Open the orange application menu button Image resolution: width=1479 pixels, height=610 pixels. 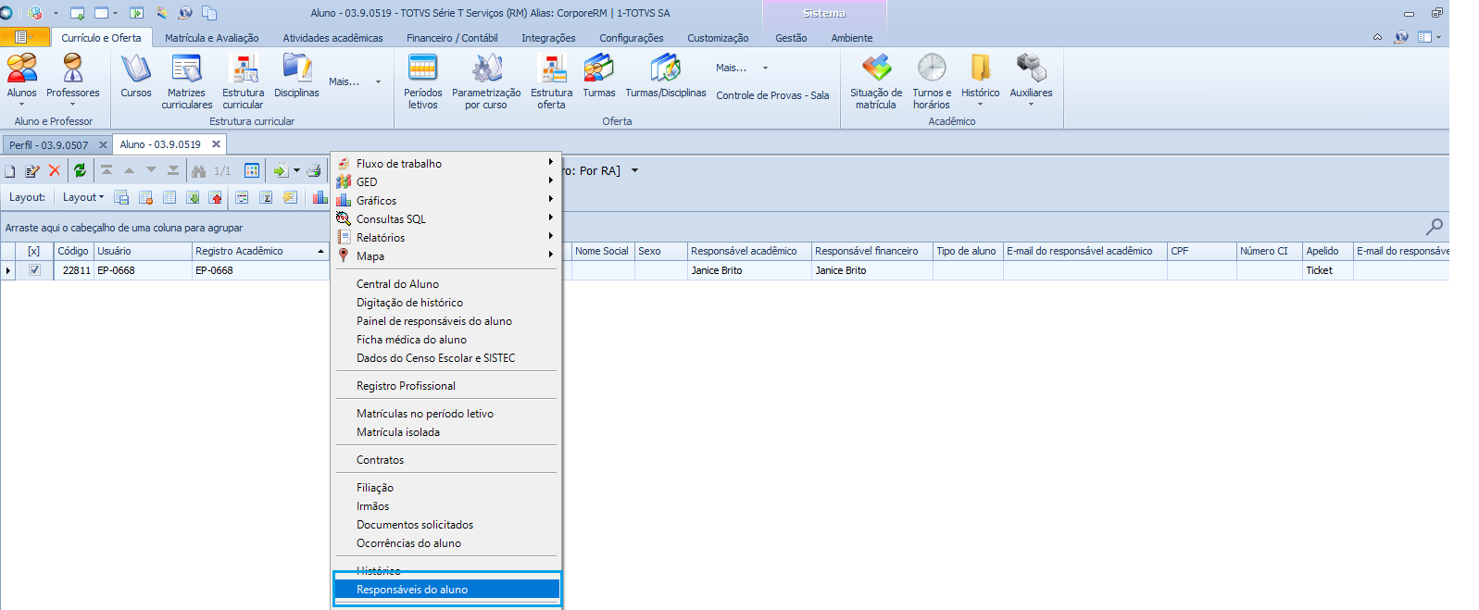24,37
